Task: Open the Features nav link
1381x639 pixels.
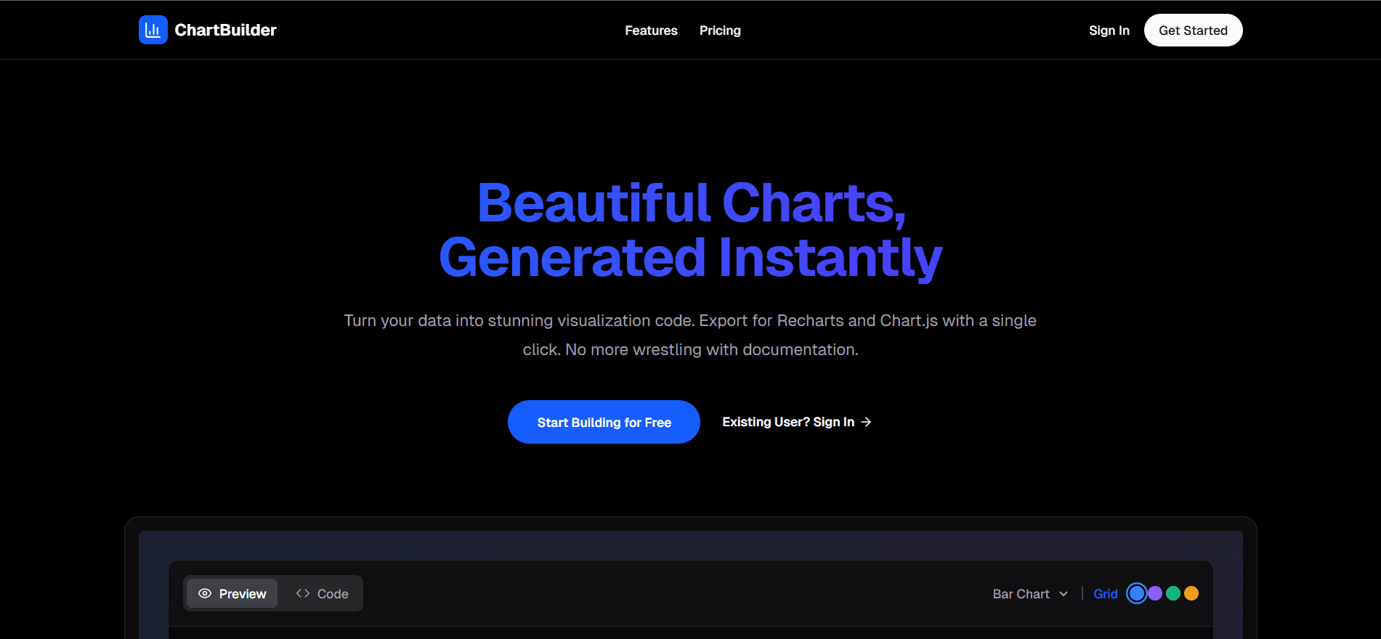Action: 651,30
